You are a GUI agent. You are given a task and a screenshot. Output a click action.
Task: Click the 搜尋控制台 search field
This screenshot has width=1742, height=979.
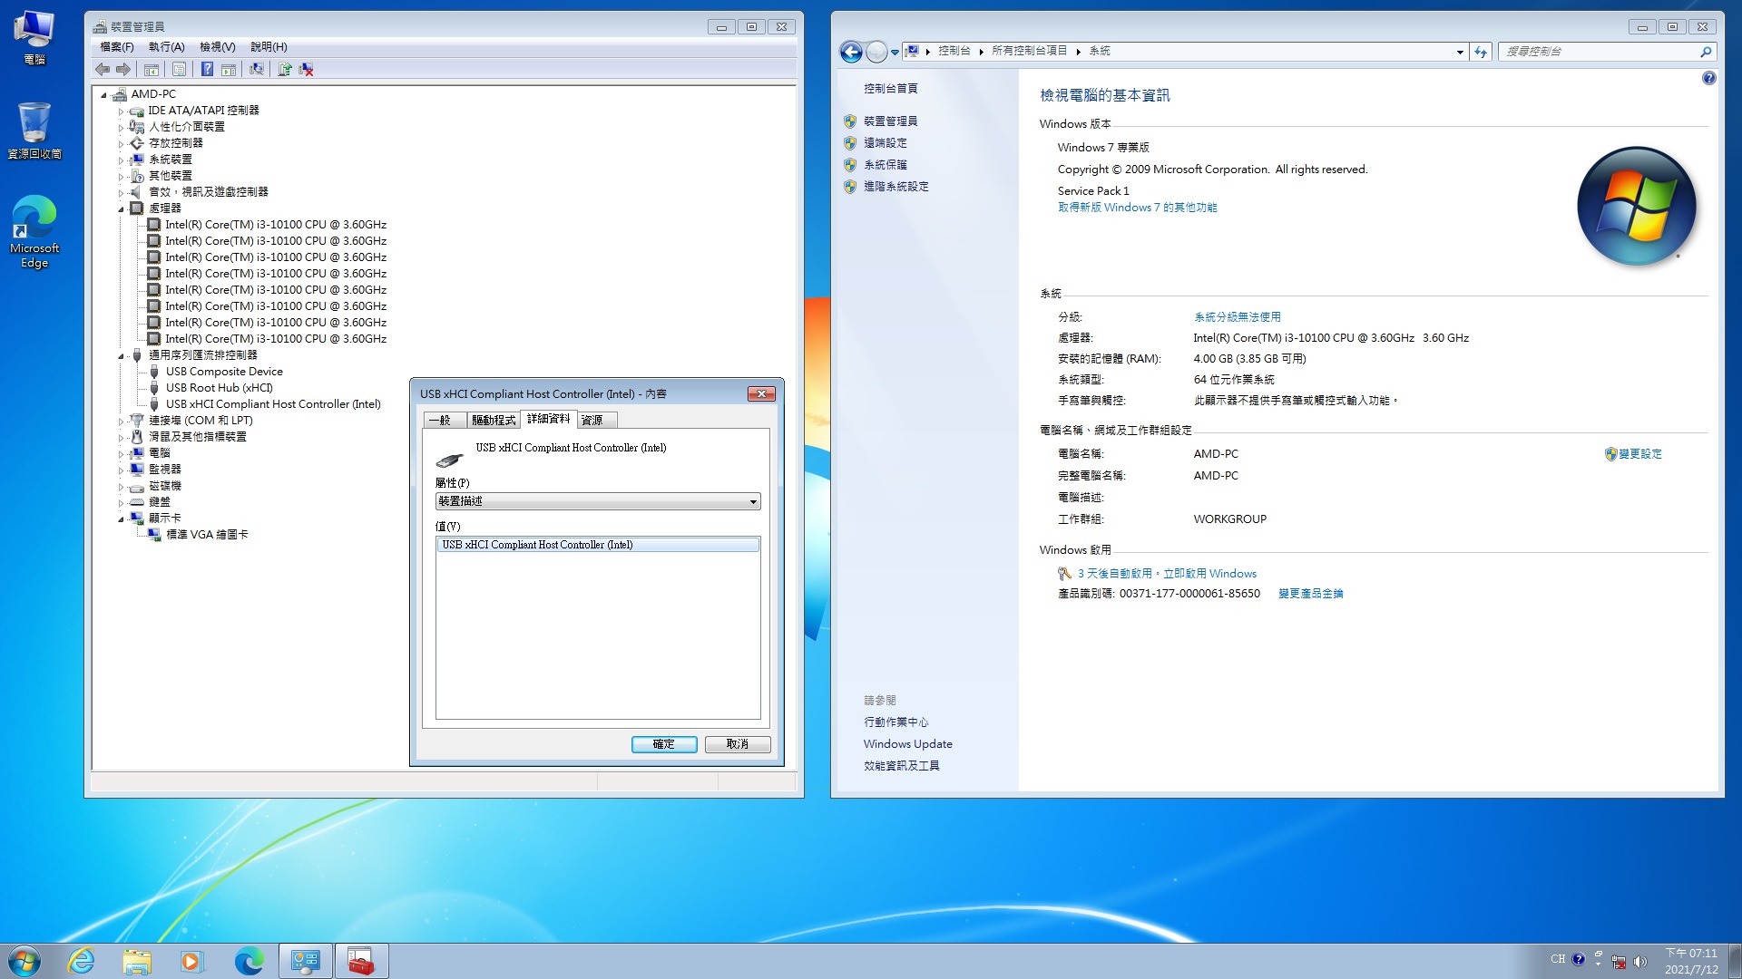pyautogui.click(x=1598, y=52)
